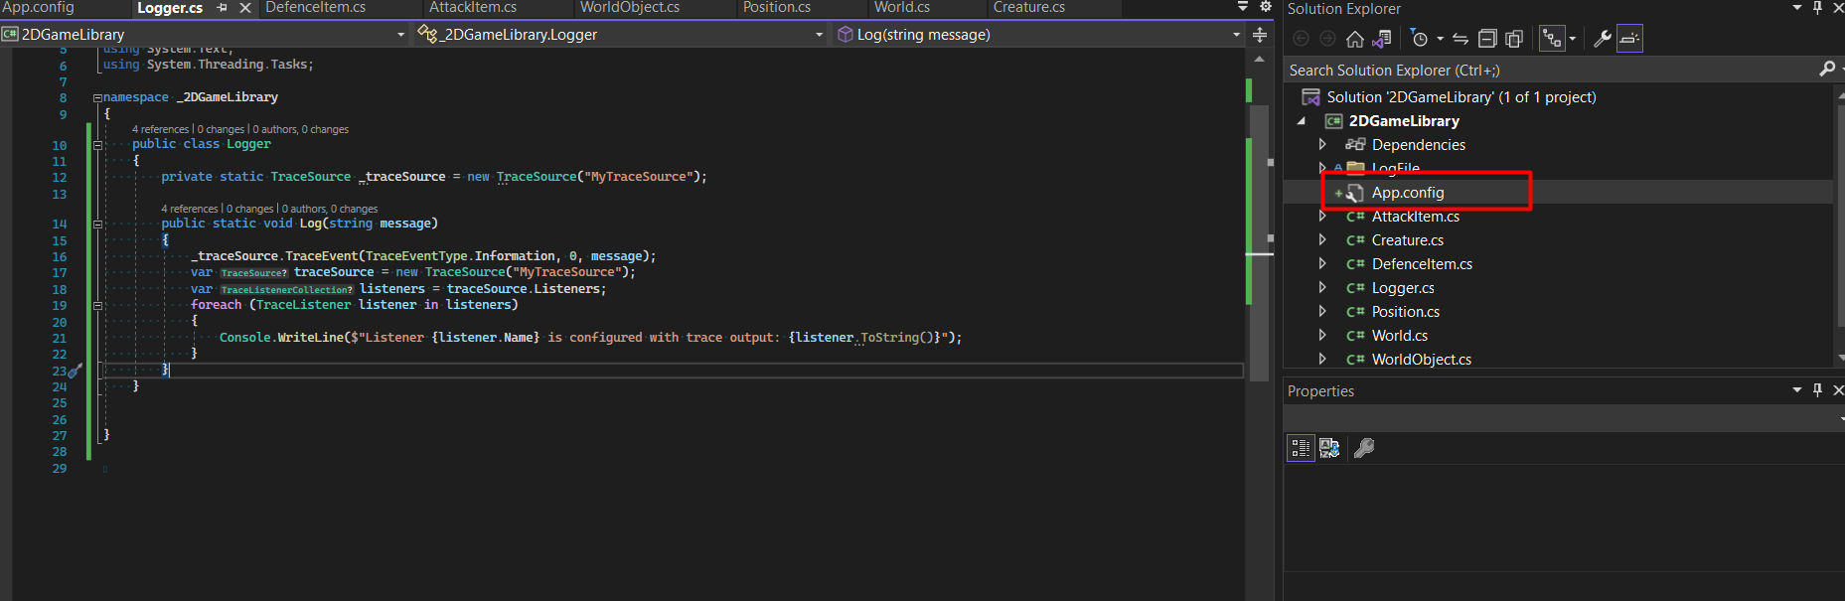Screen dimensions: 1845x601
Task: Switch between solutions and folders view
Action: (1381, 39)
